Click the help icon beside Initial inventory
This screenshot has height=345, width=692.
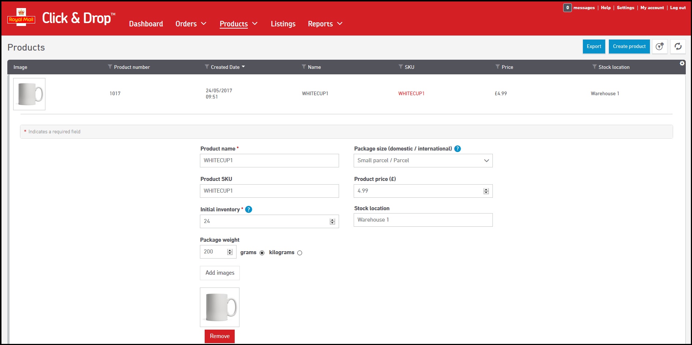click(x=249, y=209)
